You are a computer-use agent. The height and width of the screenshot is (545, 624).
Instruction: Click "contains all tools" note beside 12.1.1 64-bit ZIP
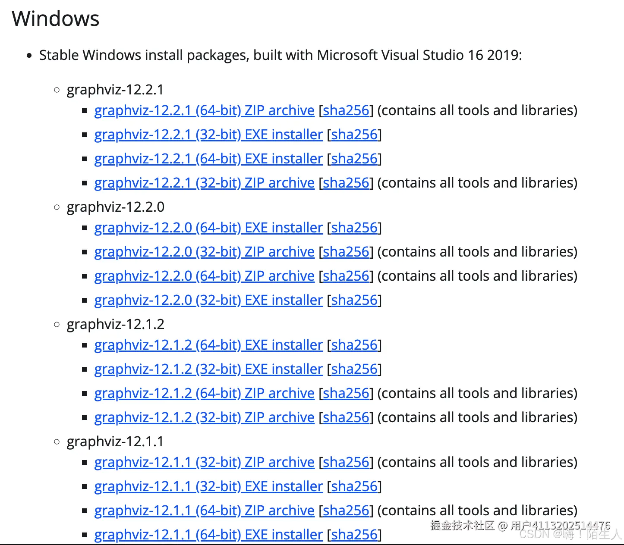[477, 511]
